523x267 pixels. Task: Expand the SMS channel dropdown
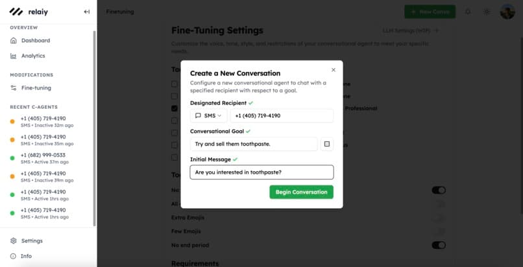pyautogui.click(x=208, y=115)
